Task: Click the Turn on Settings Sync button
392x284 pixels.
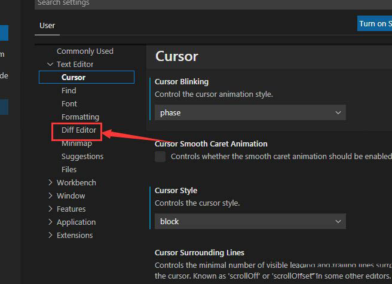Action: tap(374, 24)
